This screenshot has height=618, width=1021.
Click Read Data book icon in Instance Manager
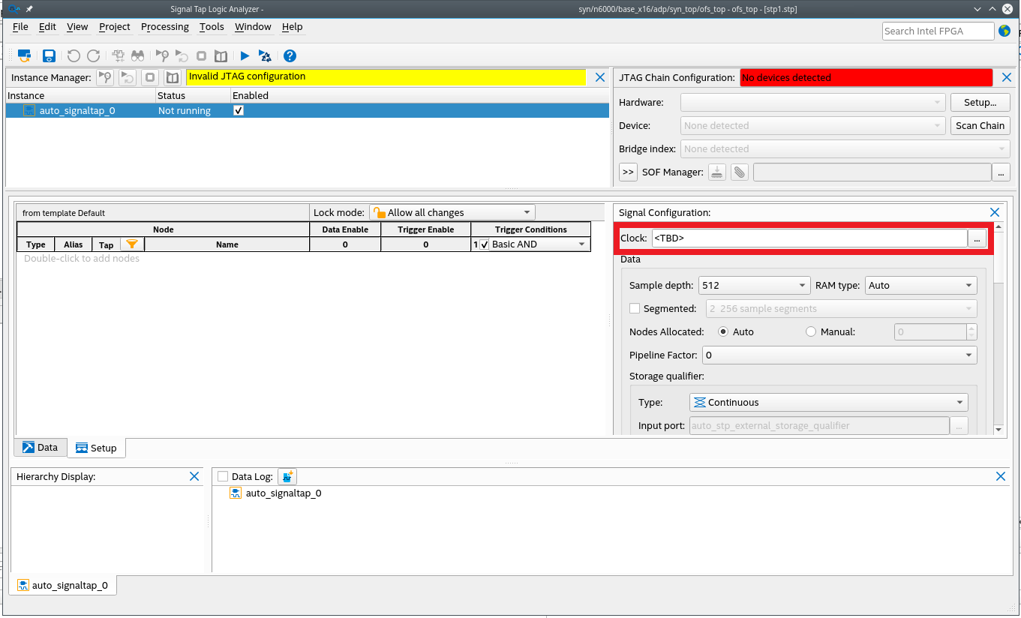click(x=173, y=77)
